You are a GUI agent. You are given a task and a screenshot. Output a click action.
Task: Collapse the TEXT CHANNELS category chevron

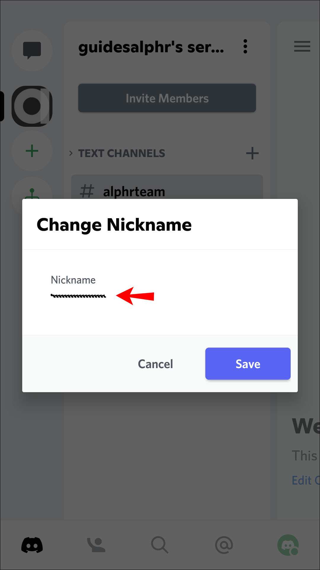71,153
